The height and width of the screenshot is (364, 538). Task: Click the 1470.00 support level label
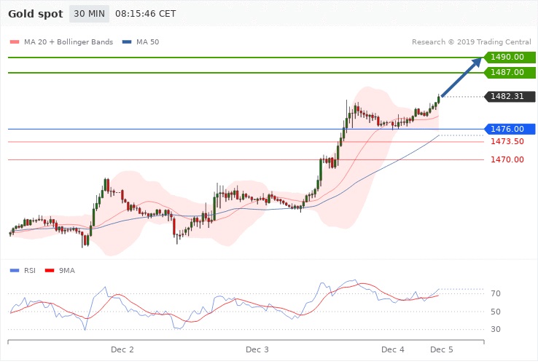point(507,159)
